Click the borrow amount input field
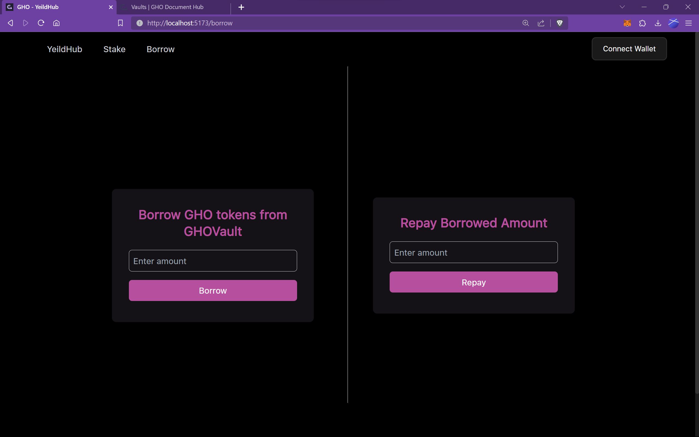The width and height of the screenshot is (699, 437). tap(213, 261)
